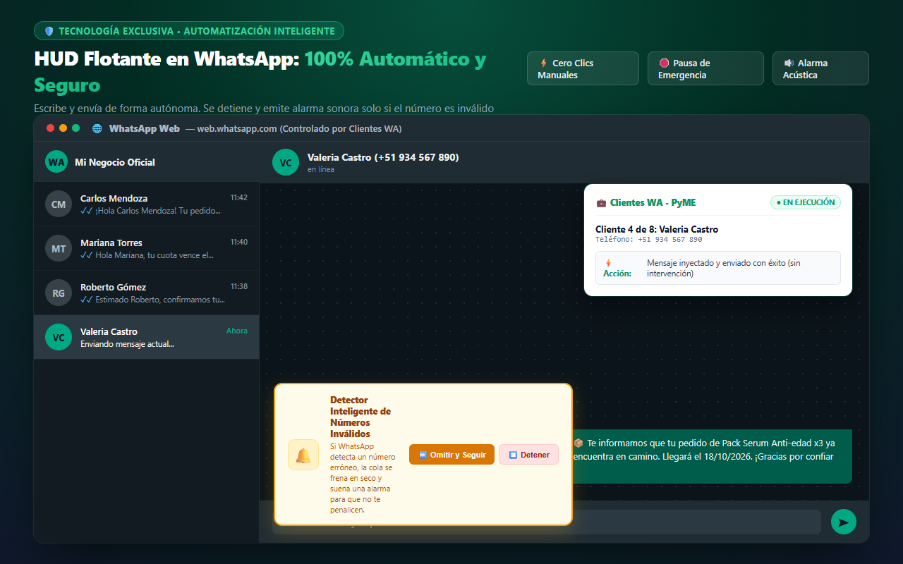Image resolution: width=903 pixels, height=564 pixels.
Task: Click the speaker icon in Alarma Acústica
Action: (x=789, y=63)
